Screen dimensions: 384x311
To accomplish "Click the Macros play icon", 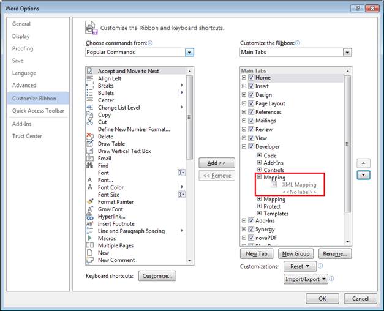I will pyautogui.click(x=90, y=238).
